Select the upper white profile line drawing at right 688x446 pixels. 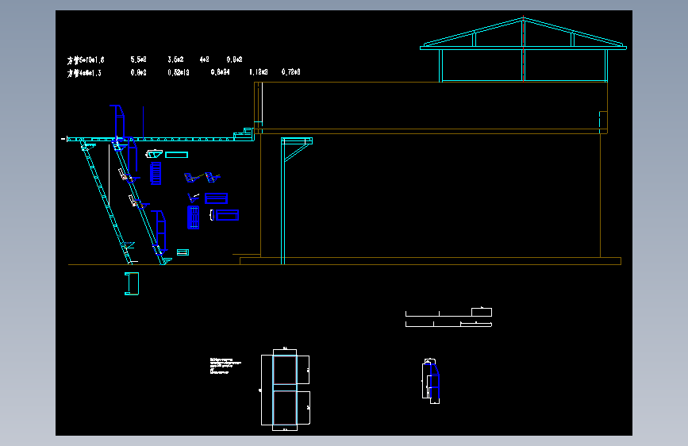pos(448,312)
